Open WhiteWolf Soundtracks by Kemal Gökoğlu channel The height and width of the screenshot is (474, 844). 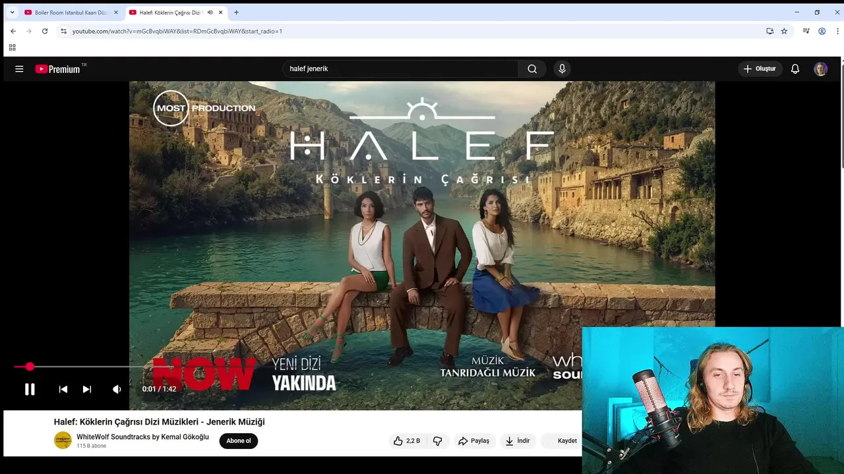pyautogui.click(x=142, y=437)
